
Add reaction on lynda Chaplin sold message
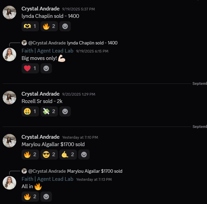coord(65,26)
